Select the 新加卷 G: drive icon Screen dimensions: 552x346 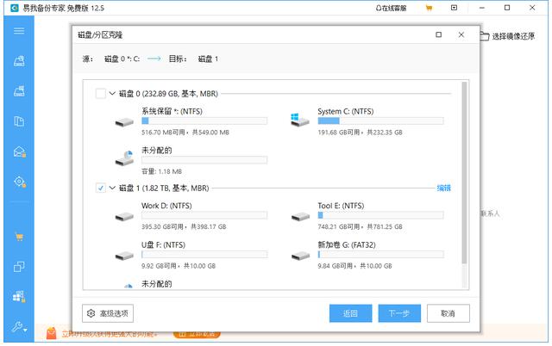pyautogui.click(x=300, y=256)
